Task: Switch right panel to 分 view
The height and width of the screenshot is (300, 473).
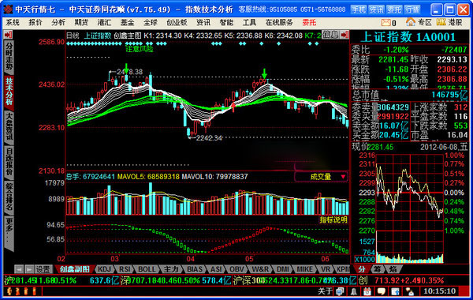Action: [x=361, y=268]
